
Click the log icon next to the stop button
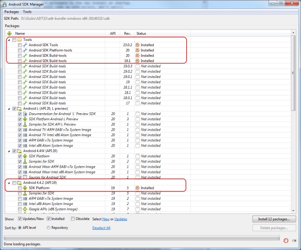294,241
